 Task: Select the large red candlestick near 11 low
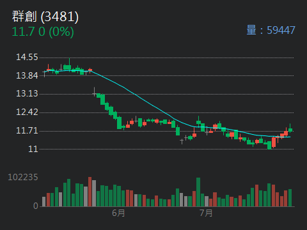pyautogui.click(x=274, y=142)
